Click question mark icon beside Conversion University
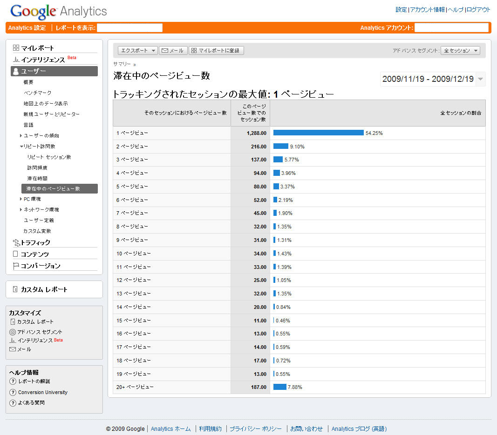 (x=13, y=393)
